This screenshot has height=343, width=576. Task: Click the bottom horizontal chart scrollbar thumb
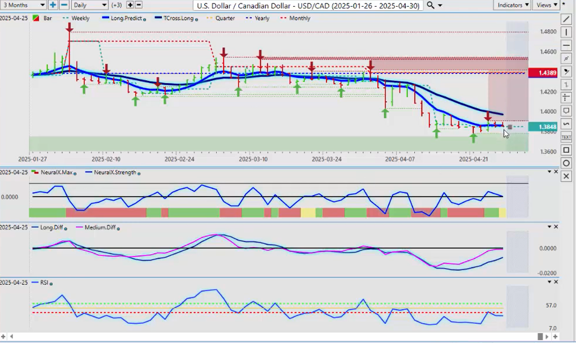541,337
